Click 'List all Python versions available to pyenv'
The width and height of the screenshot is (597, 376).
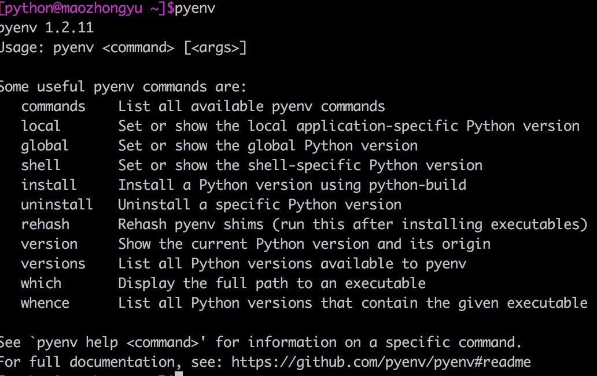point(292,264)
